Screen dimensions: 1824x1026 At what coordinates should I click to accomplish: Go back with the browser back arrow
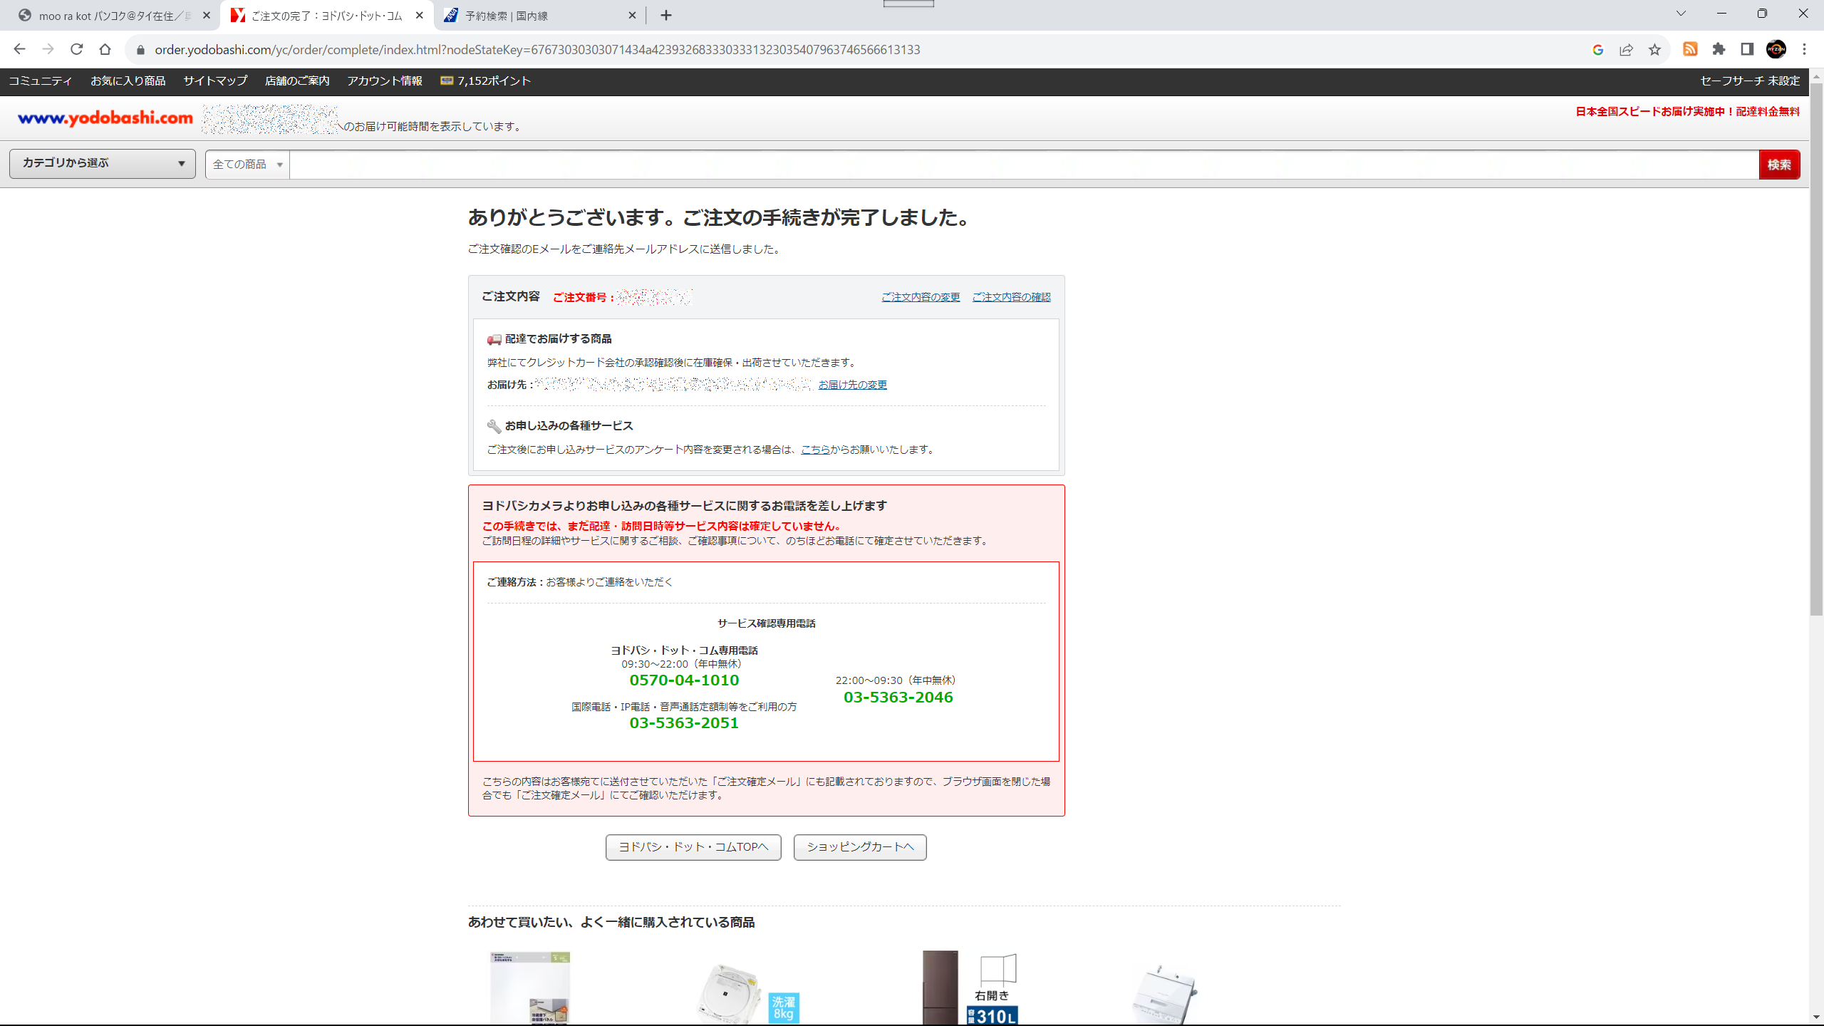pyautogui.click(x=19, y=49)
